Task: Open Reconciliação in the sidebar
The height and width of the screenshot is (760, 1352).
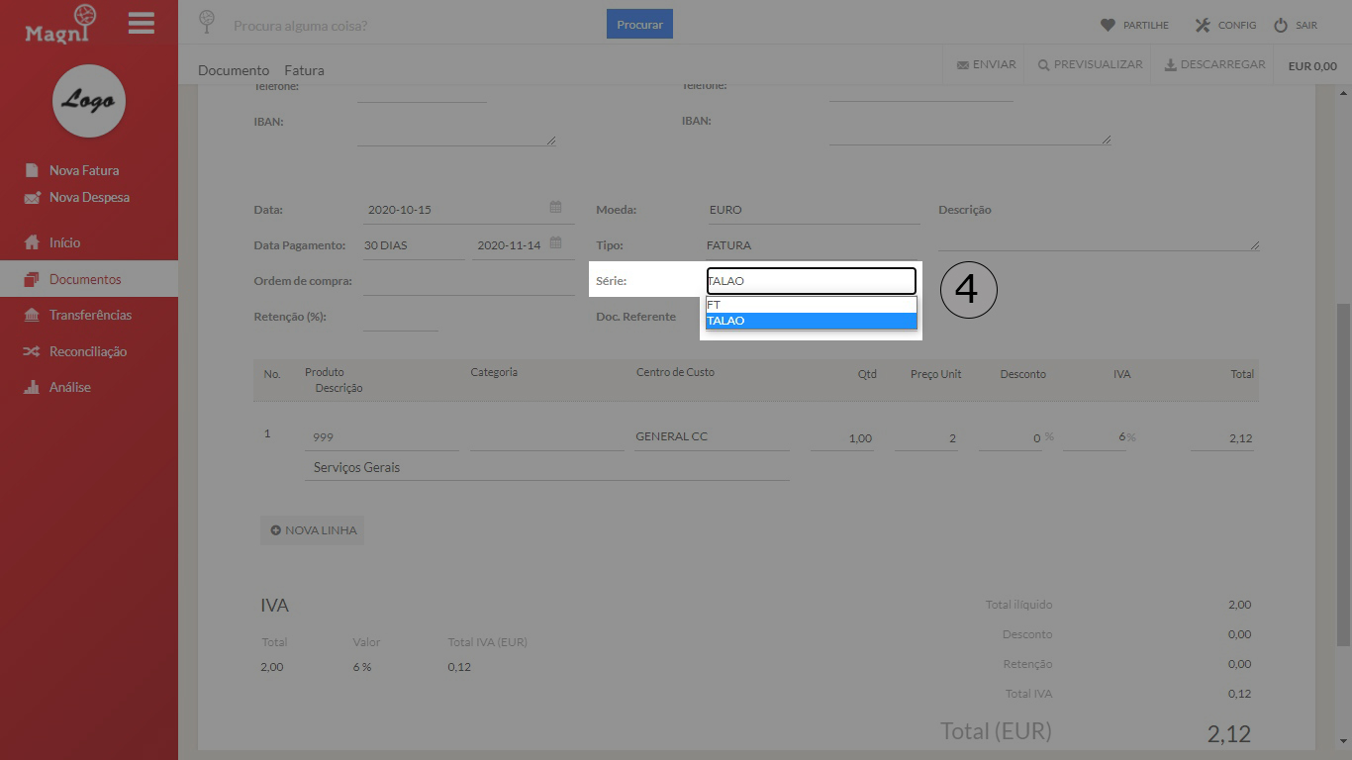Action: 88,351
